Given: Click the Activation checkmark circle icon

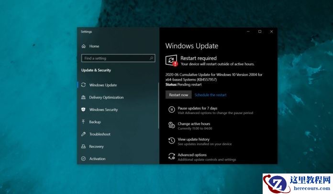Looking at the screenshot, I should tap(83, 159).
